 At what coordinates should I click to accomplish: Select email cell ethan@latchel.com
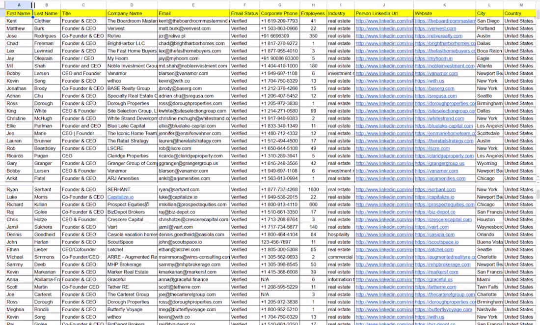tap(193, 249)
